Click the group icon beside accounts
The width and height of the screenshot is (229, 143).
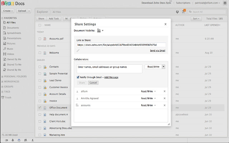pos(77,105)
